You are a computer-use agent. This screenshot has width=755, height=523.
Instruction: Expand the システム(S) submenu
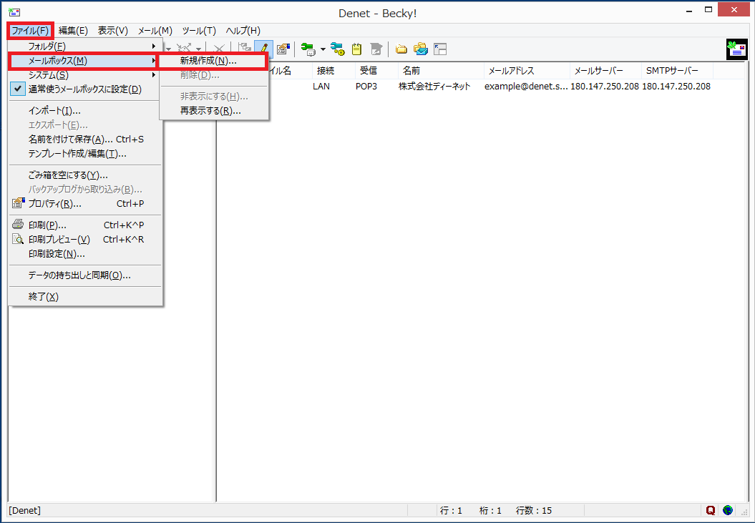[x=85, y=75]
